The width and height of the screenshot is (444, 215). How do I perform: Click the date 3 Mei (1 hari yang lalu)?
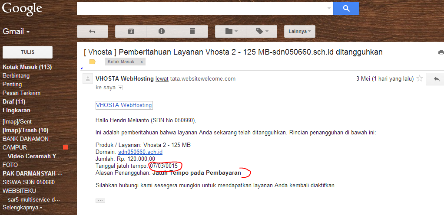click(x=385, y=79)
